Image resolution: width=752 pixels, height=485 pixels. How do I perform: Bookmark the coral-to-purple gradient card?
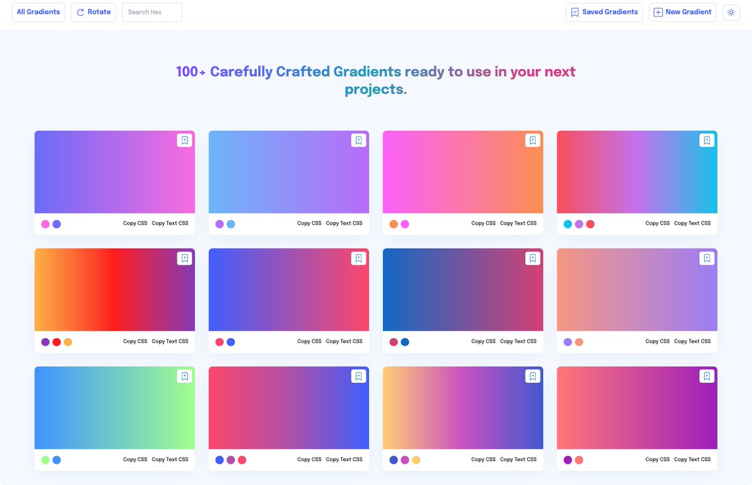click(707, 376)
